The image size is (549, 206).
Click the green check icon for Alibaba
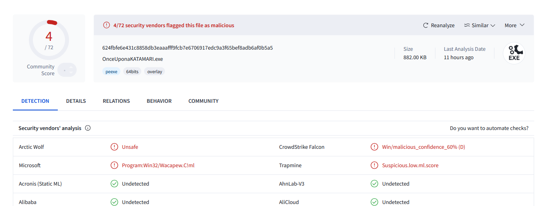114,202
